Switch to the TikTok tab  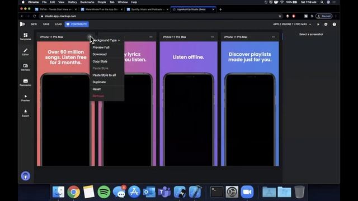coord(56,9)
